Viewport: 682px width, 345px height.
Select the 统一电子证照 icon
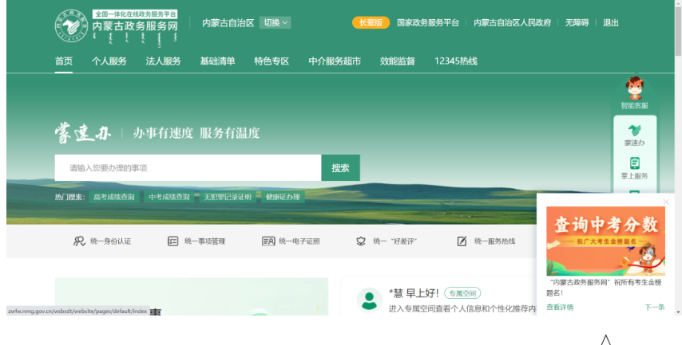[x=268, y=241]
